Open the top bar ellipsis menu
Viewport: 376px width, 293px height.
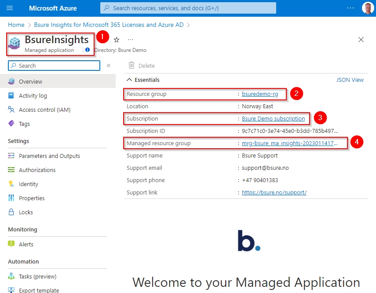click(x=350, y=8)
